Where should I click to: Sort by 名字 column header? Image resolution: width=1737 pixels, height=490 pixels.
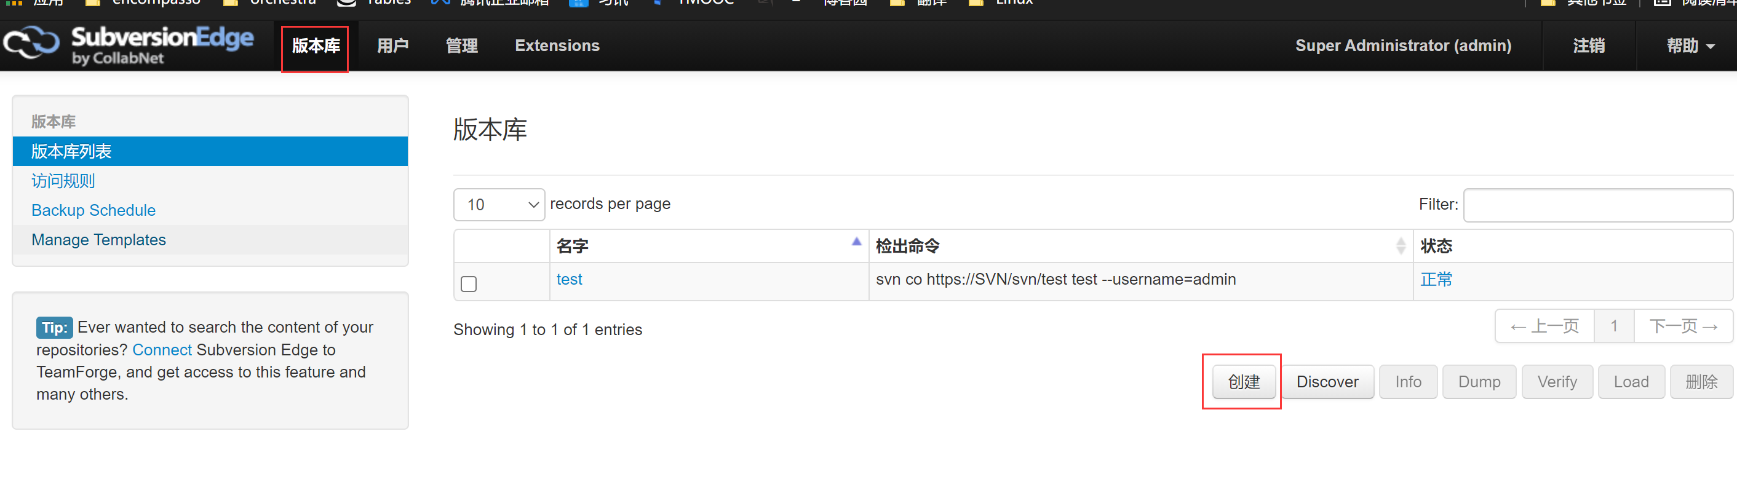[x=709, y=246]
